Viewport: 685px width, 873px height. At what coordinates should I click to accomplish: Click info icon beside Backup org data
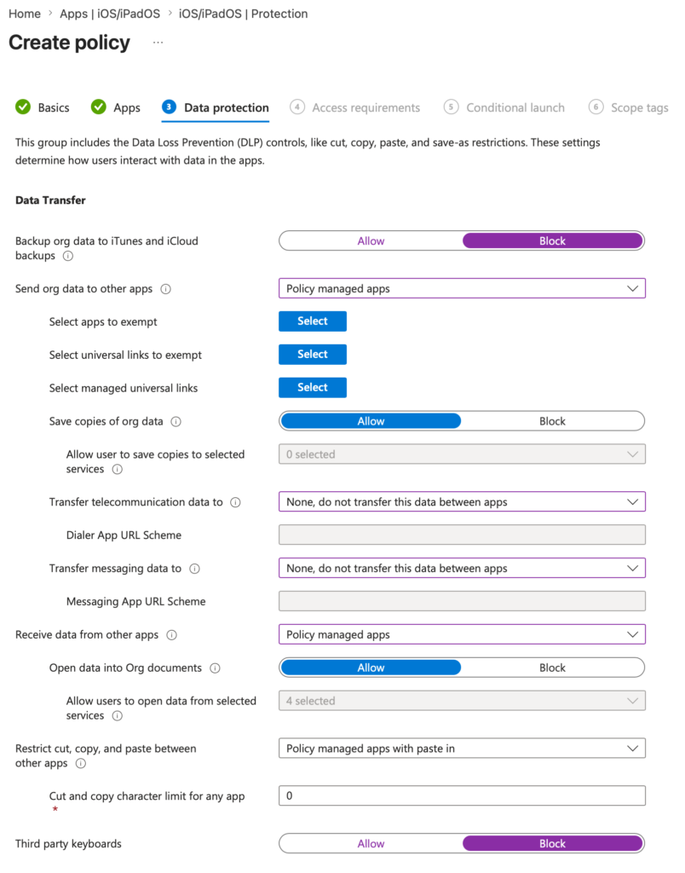coord(68,256)
